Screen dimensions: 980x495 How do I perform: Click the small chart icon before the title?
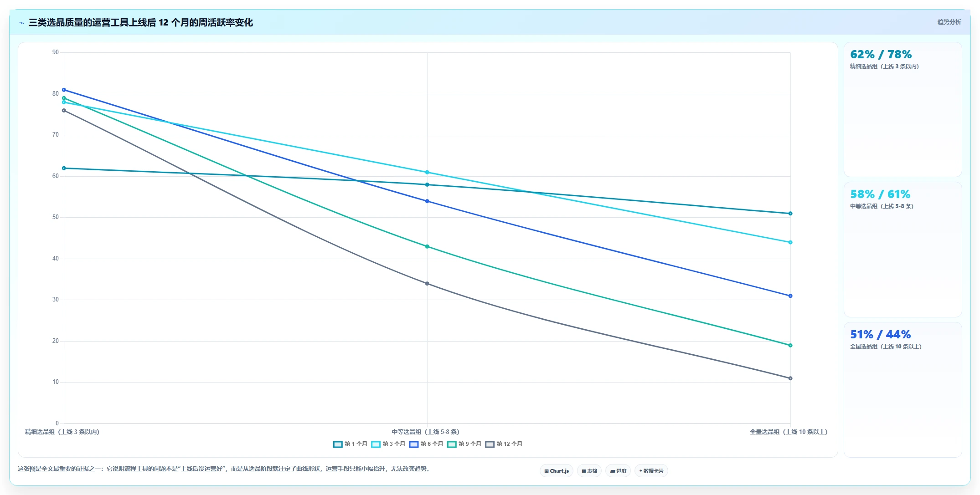coord(21,23)
